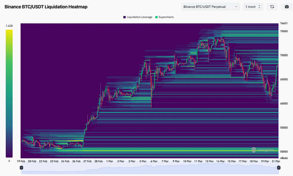The height and width of the screenshot is (176, 293).
Task: Click the 18 Mar date axis label
Action: click(x=254, y=161)
